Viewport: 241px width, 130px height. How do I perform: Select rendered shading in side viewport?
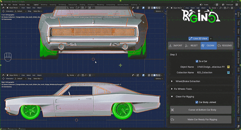[159, 75]
